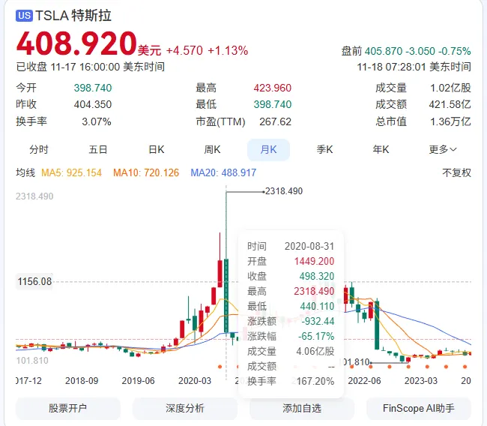Click the 2018-09 date axis label

coord(82,380)
